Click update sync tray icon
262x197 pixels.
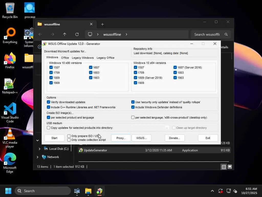click(x=220, y=191)
